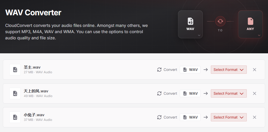
Task: Open the Select Format dropdown for 小兔子.wav
Action: (x=229, y=117)
